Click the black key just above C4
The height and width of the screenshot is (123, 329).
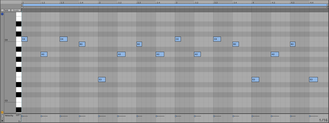(x=19, y=34)
